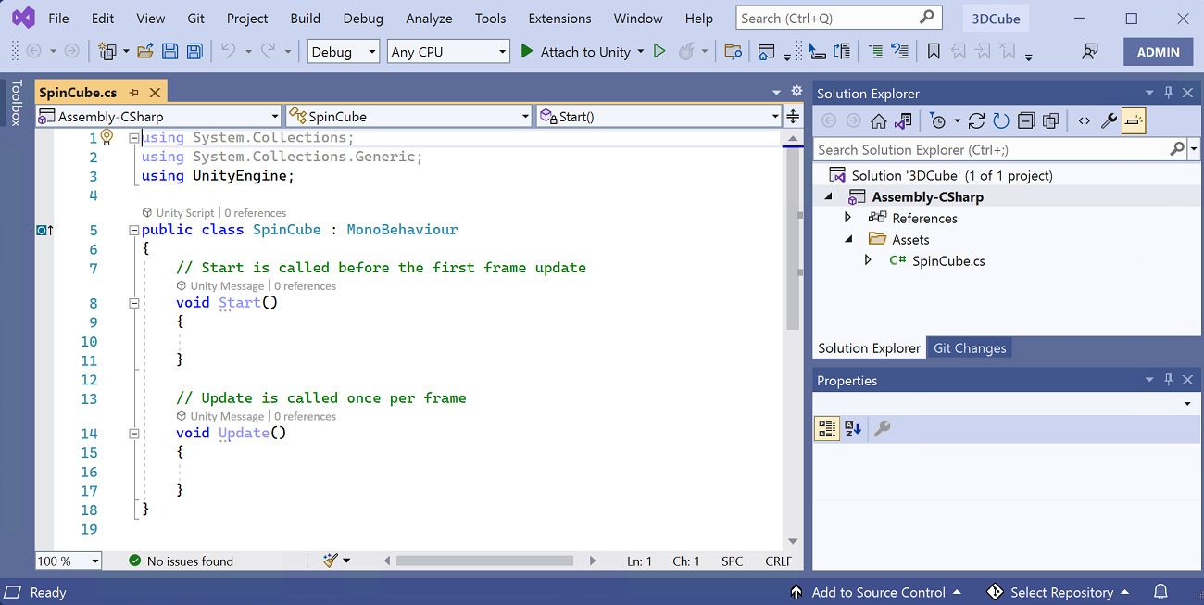
Task: Expand the References node in Solution Explorer
Action: tap(848, 218)
